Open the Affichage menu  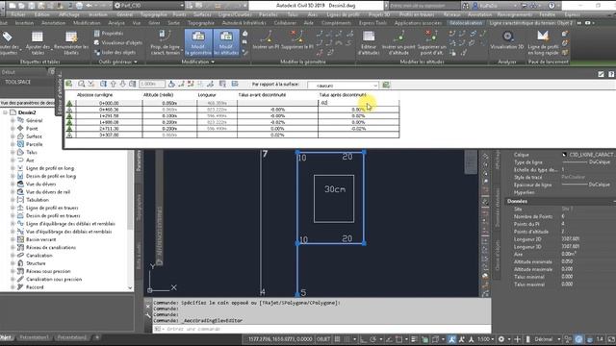click(68, 14)
